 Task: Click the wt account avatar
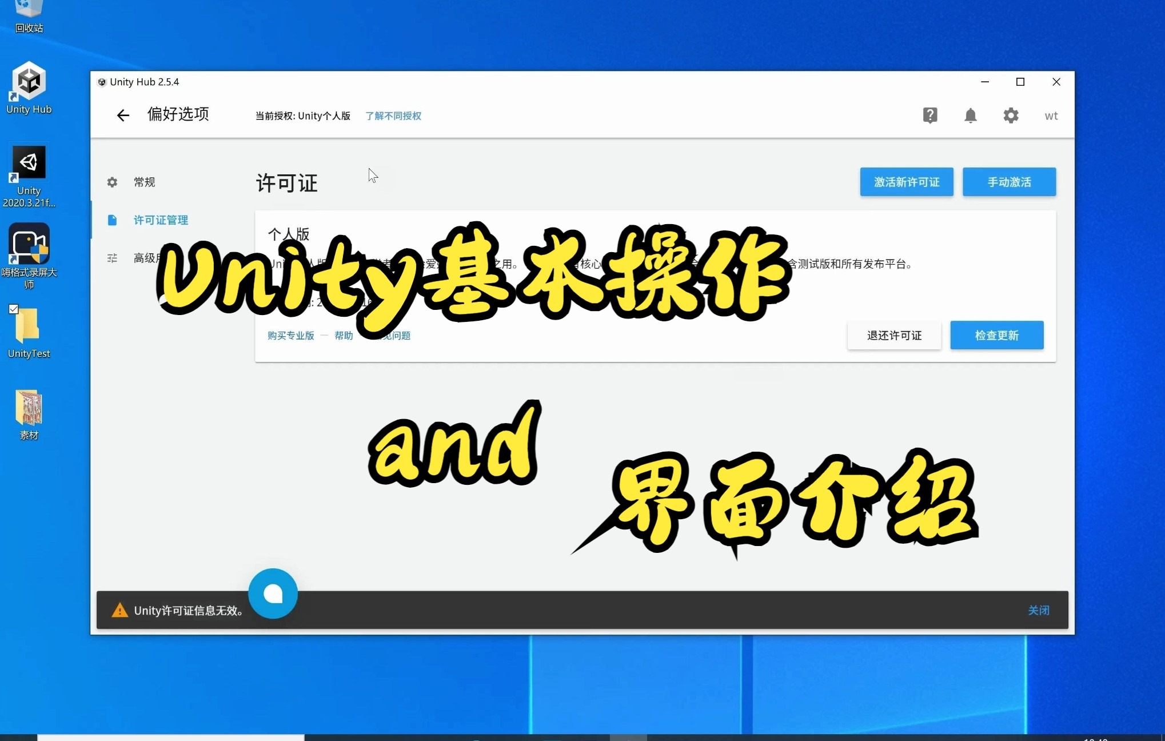pyautogui.click(x=1051, y=115)
